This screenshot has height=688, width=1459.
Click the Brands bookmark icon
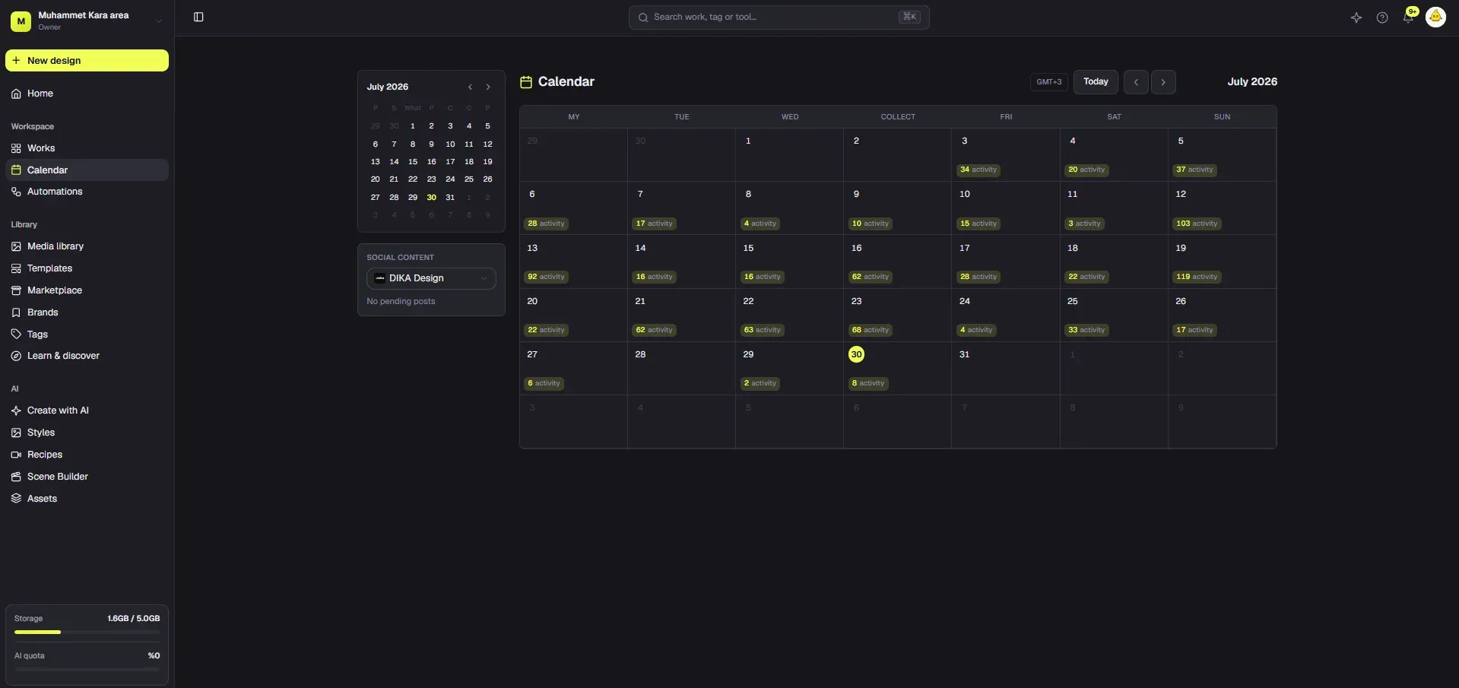16,312
